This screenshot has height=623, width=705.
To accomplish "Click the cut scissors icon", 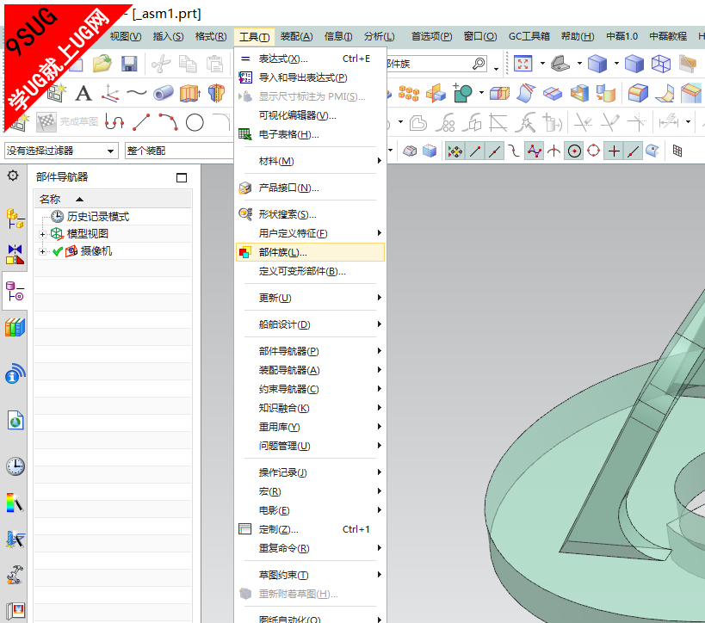I will [x=161, y=64].
